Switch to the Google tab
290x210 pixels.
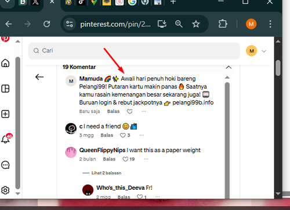click(x=132, y=2)
